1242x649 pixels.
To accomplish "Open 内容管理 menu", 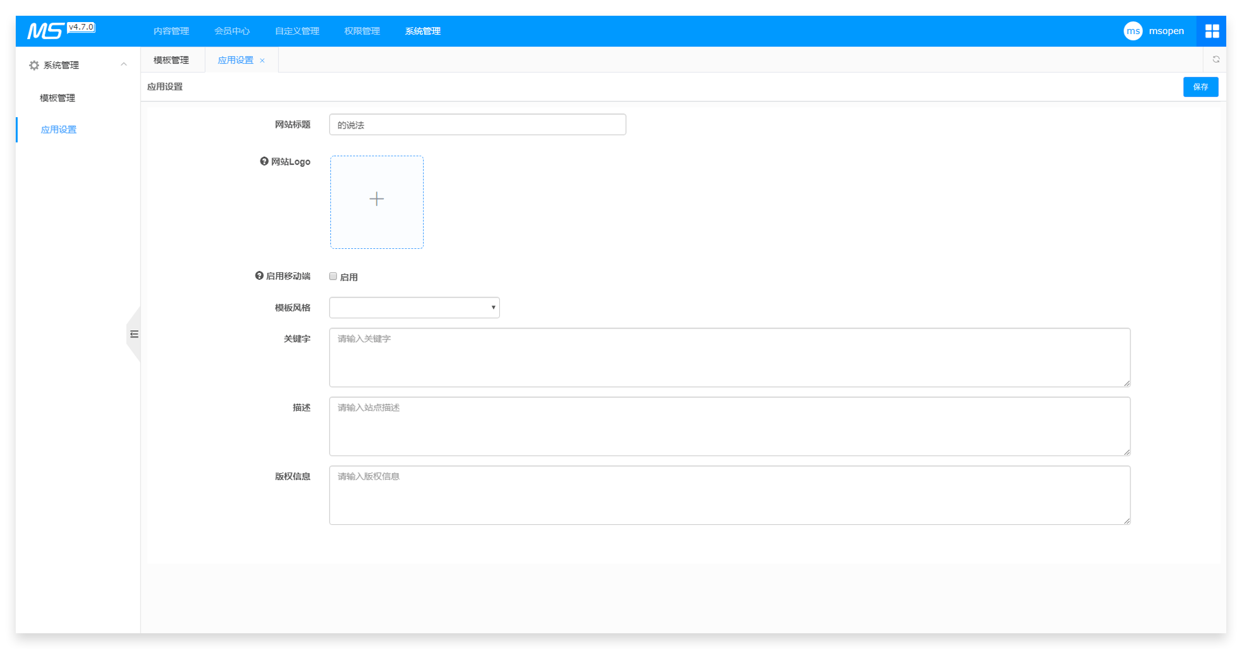I will click(x=171, y=31).
